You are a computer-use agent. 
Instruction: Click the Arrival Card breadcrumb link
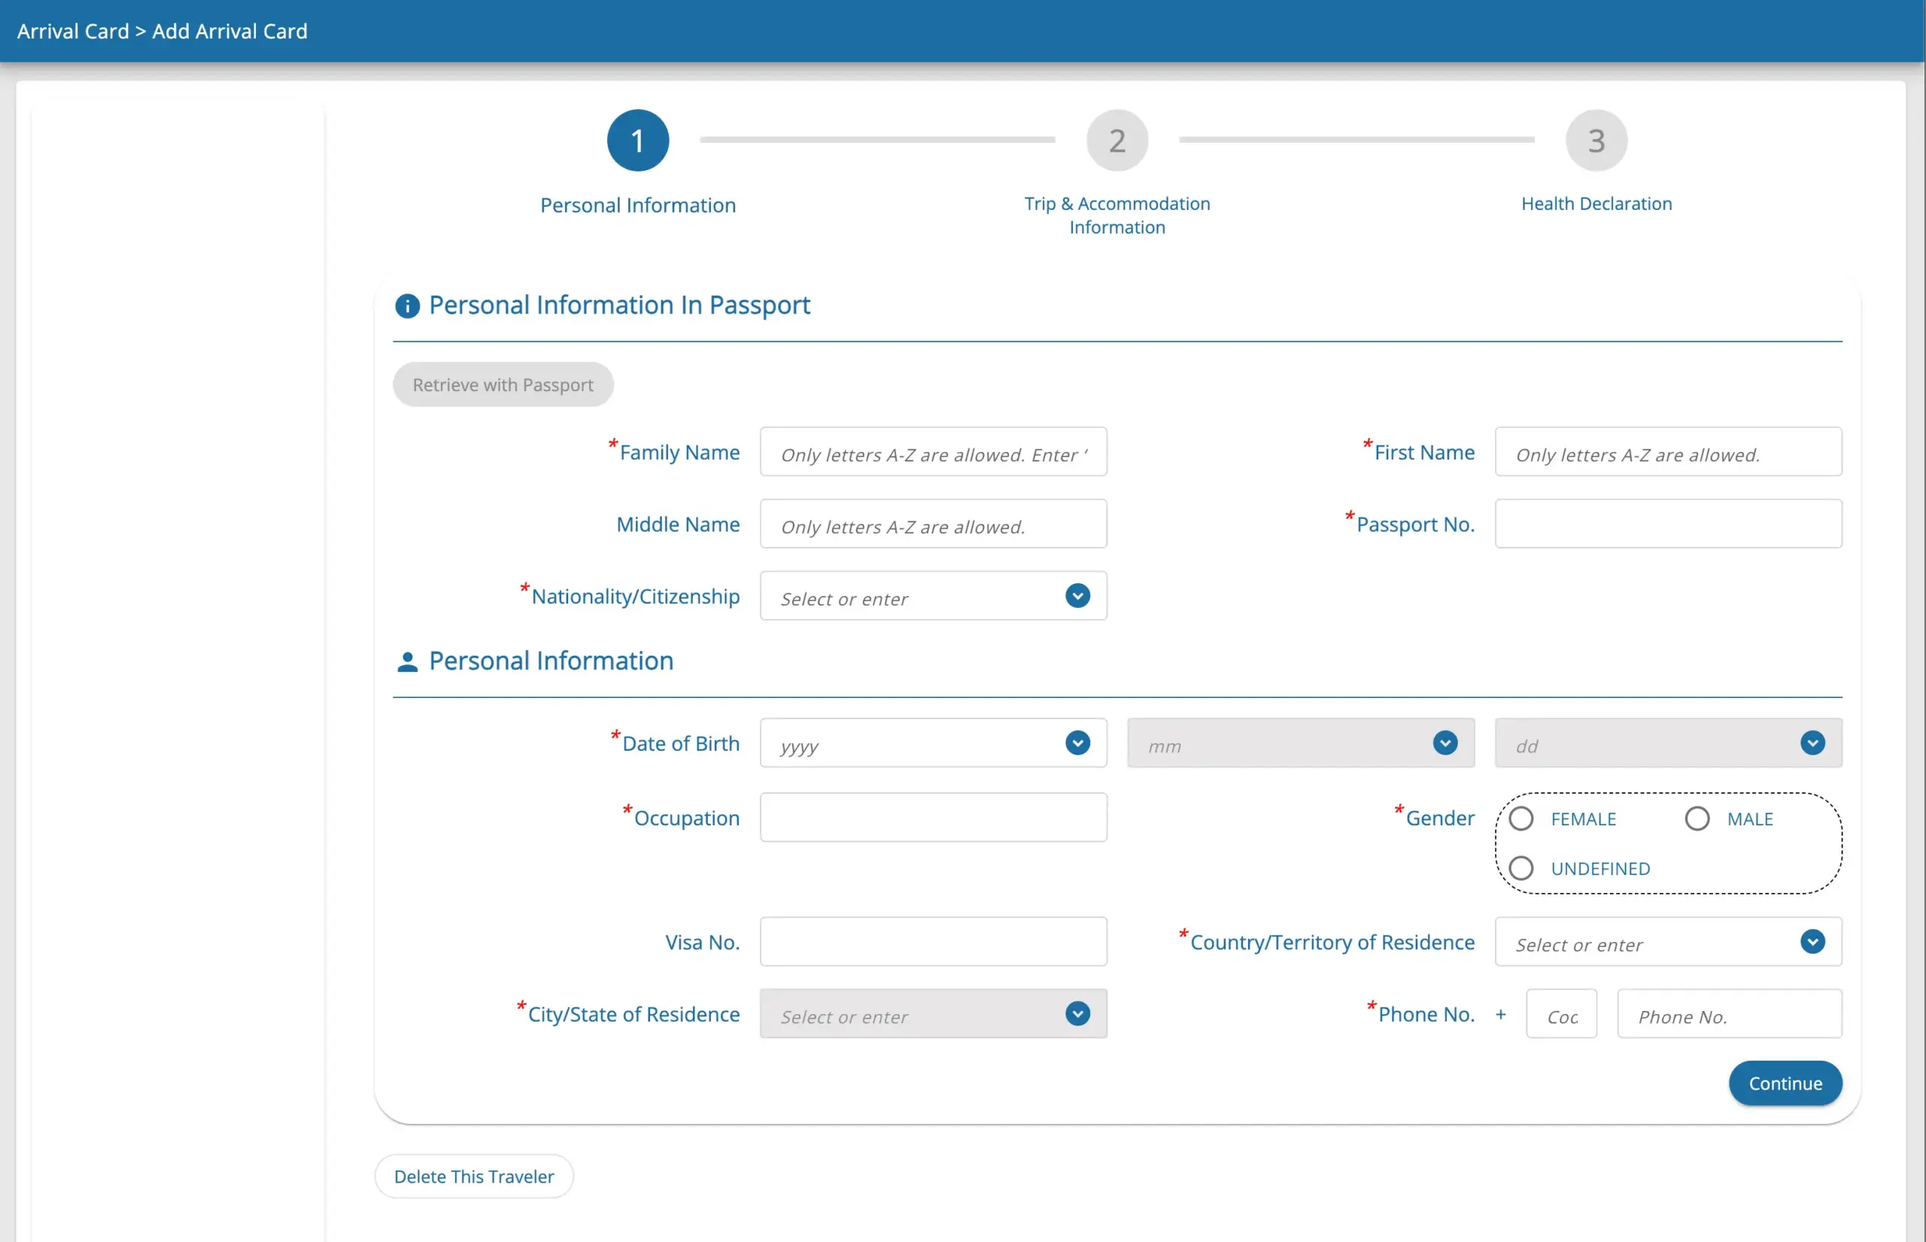tap(72, 31)
